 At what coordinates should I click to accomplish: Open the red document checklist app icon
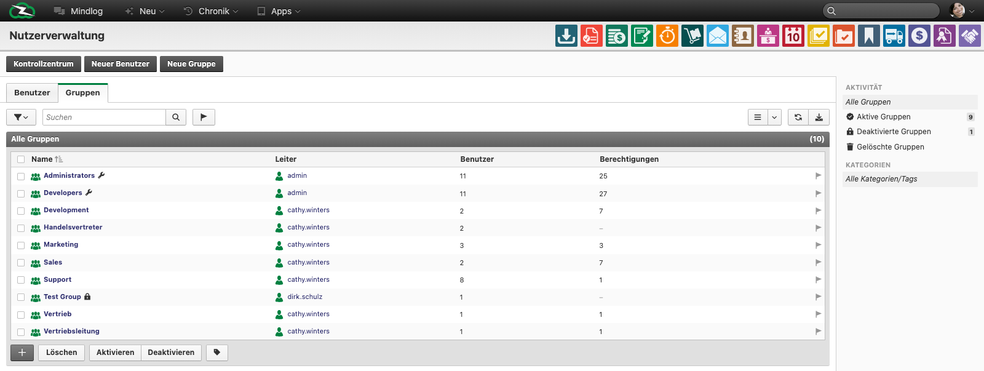[591, 36]
